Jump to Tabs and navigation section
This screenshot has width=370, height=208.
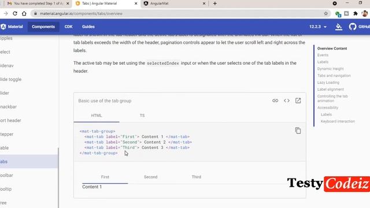coord(334,76)
